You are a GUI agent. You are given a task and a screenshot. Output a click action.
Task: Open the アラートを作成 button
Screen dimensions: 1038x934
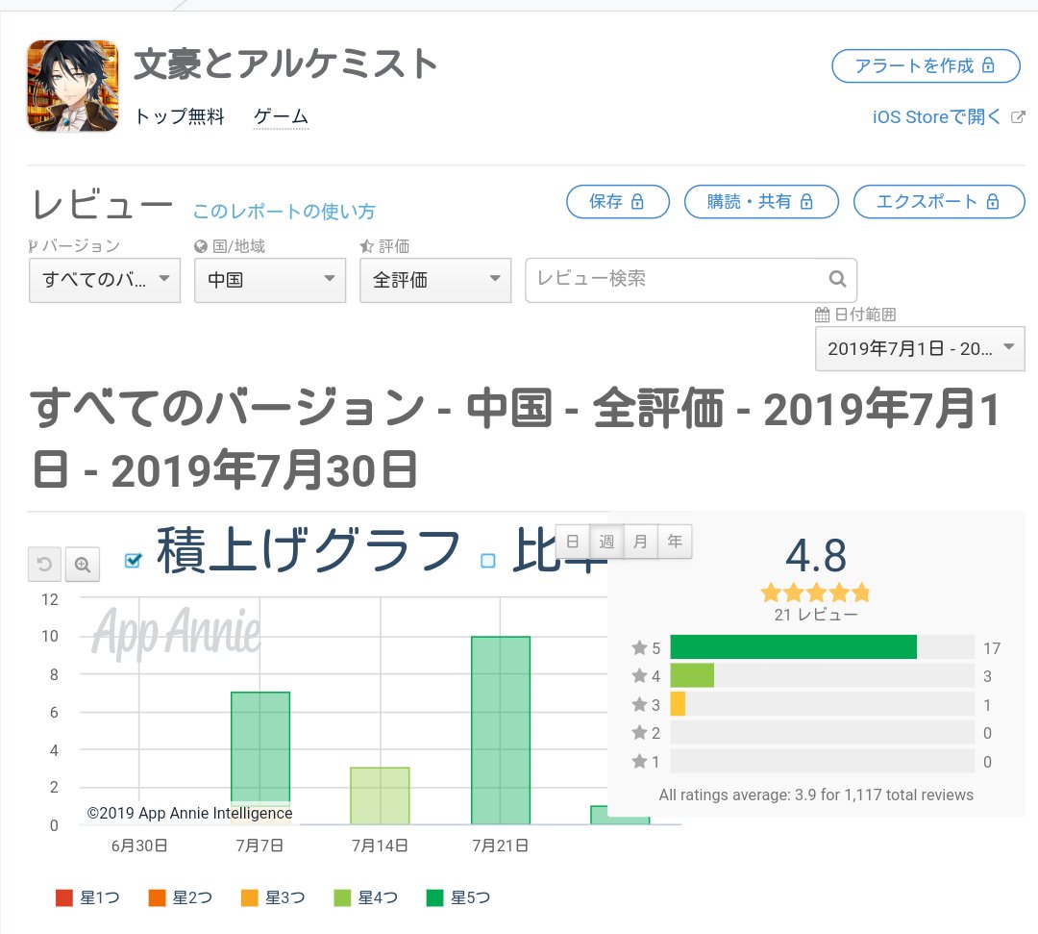(926, 65)
